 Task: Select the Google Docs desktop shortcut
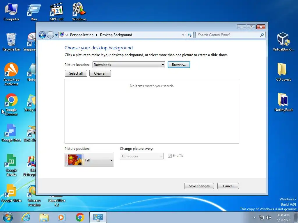[11, 133]
